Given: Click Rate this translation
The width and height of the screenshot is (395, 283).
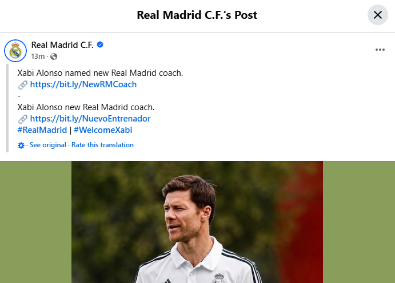Looking at the screenshot, I should 102,145.
